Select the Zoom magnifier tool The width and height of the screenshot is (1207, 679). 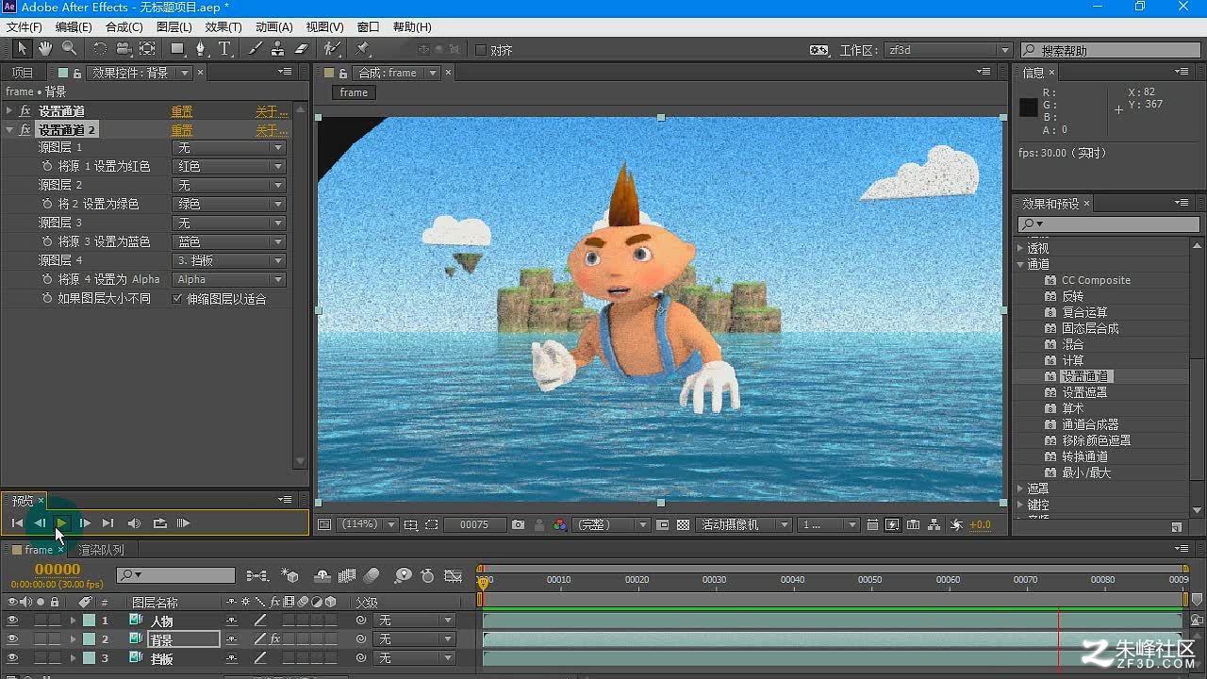tap(69, 49)
